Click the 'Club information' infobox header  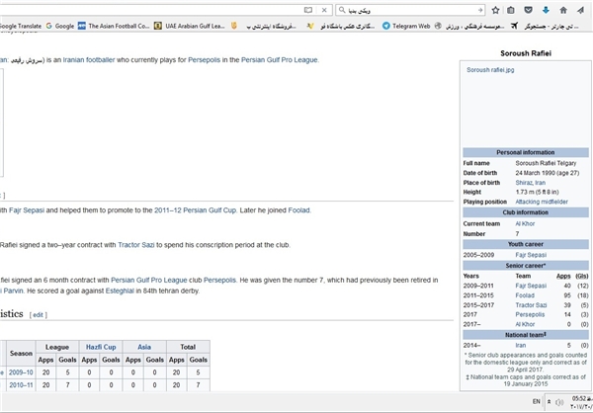tap(526, 212)
